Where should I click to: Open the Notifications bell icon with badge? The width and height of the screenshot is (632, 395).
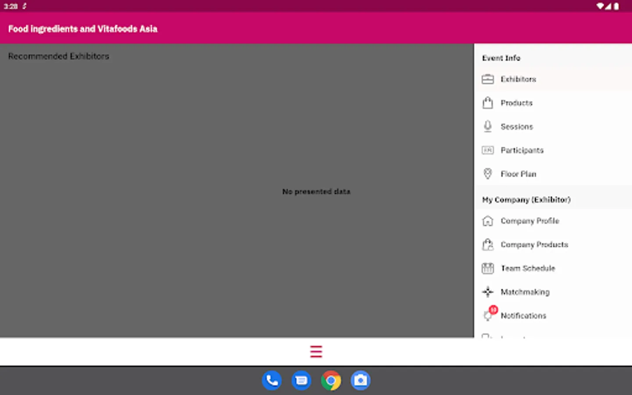(x=489, y=313)
